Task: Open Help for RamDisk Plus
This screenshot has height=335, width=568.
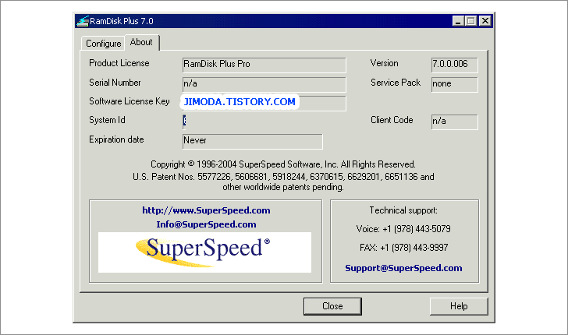Action: tap(459, 306)
